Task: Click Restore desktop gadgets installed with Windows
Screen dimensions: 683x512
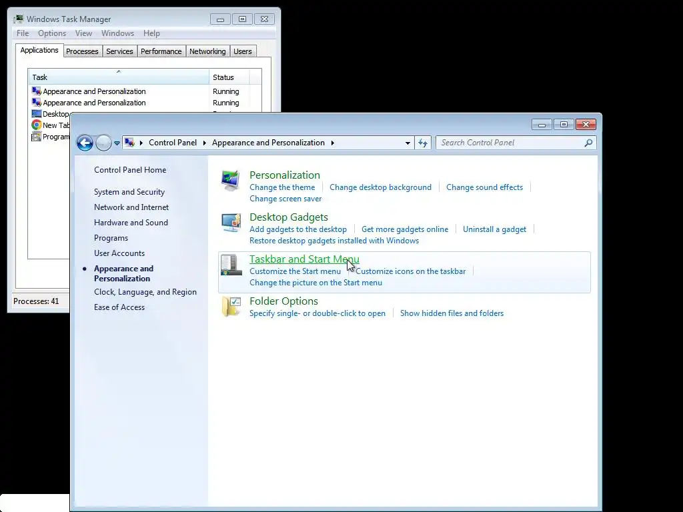Action: click(x=334, y=241)
